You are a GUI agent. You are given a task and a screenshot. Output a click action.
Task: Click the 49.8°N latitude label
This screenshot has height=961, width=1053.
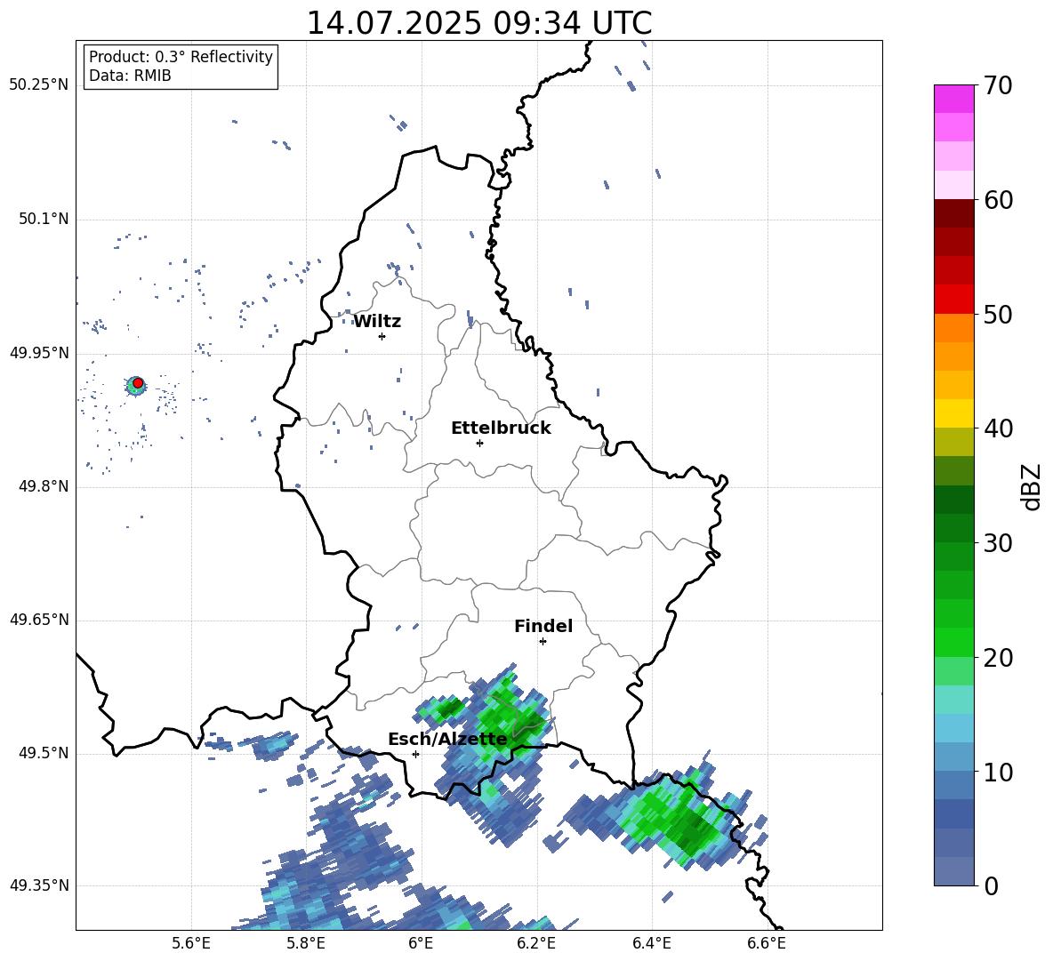click(x=44, y=486)
